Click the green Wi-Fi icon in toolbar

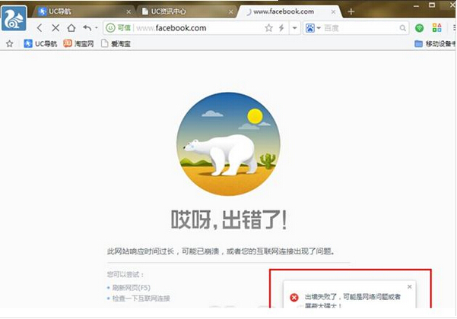(x=419, y=28)
